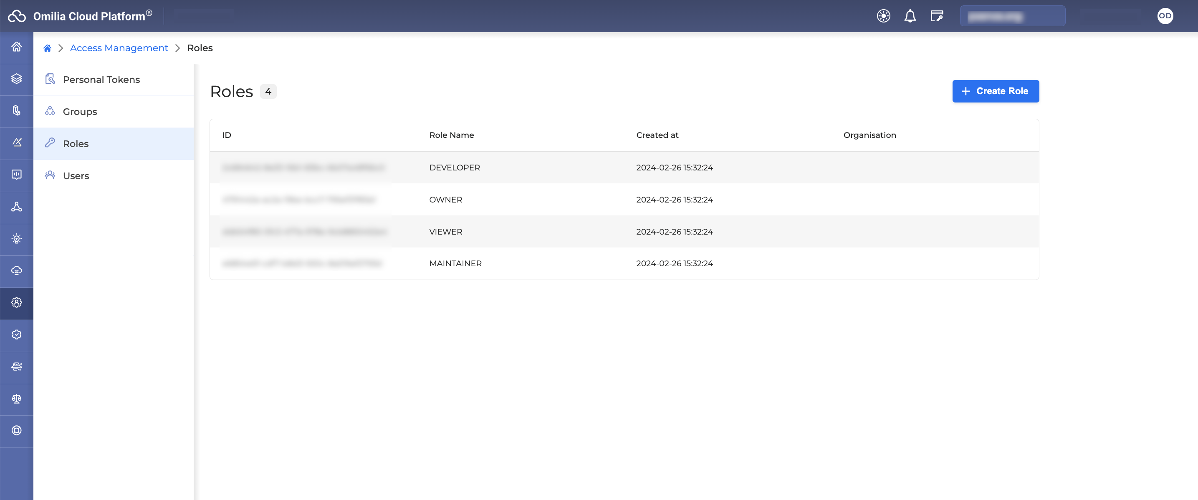Go to Access Management breadcrumb

coord(119,48)
